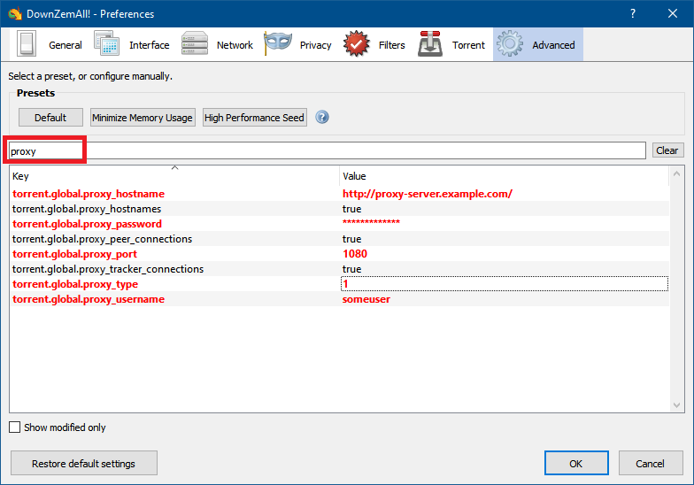Open presets help question mark icon

point(322,117)
